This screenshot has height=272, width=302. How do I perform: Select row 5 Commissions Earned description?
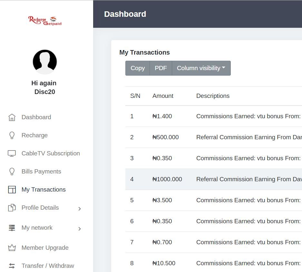(x=248, y=200)
